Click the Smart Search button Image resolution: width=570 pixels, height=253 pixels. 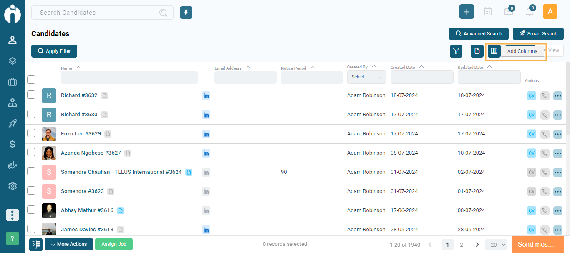(538, 34)
